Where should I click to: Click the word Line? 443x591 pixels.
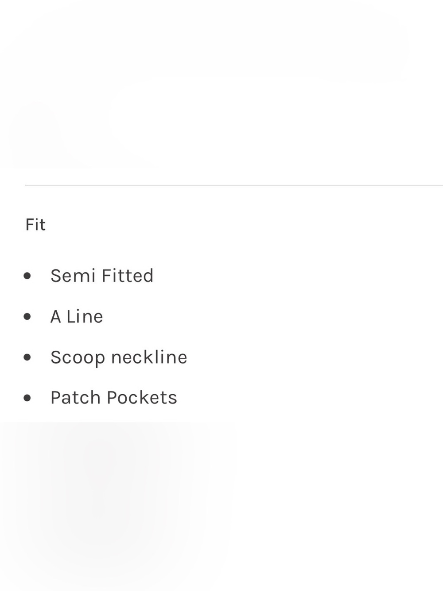coord(85,317)
